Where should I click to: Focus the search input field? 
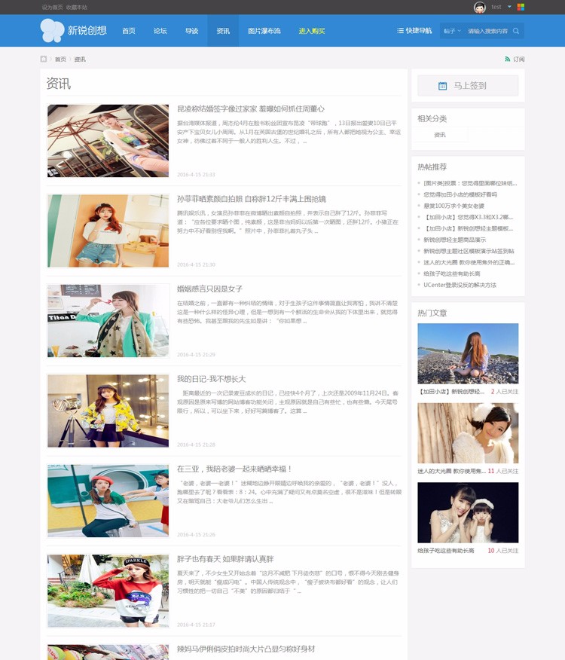487,31
